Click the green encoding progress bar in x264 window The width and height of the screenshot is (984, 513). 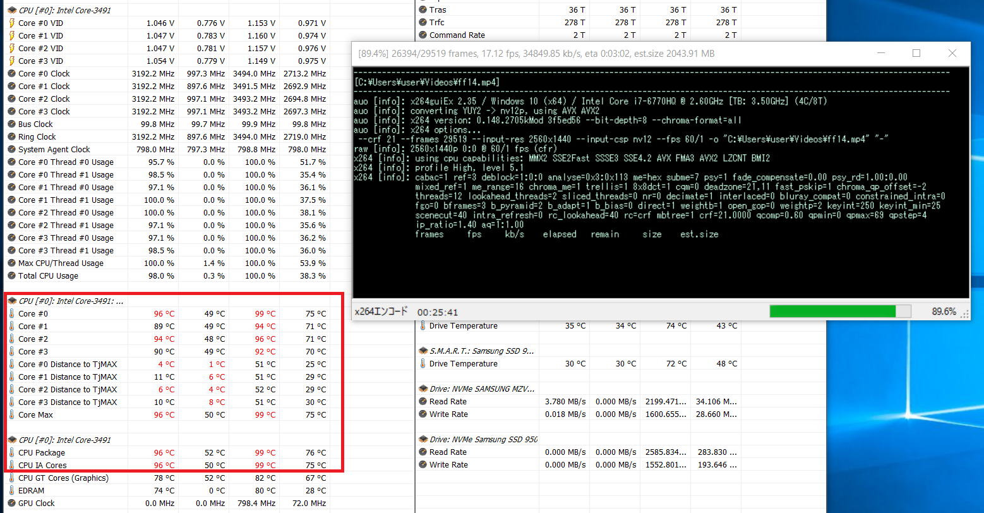point(840,311)
